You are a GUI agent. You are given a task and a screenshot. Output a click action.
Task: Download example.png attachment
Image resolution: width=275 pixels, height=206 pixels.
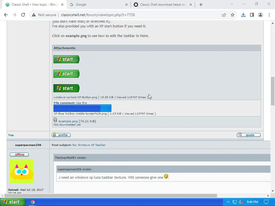point(68,121)
